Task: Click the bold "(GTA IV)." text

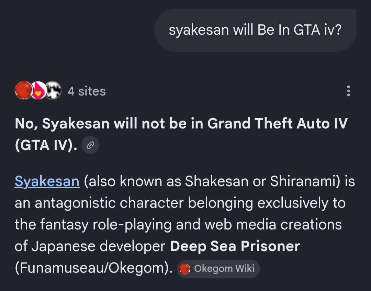Action: click(x=46, y=145)
